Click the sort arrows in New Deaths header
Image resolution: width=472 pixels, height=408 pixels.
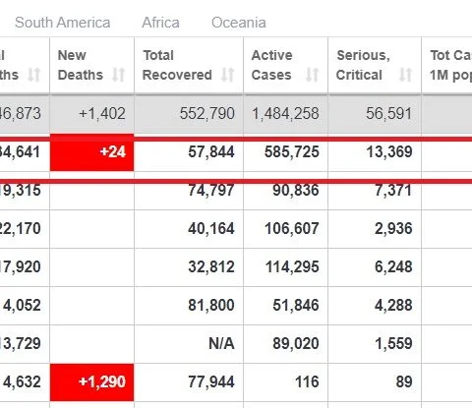tap(118, 75)
